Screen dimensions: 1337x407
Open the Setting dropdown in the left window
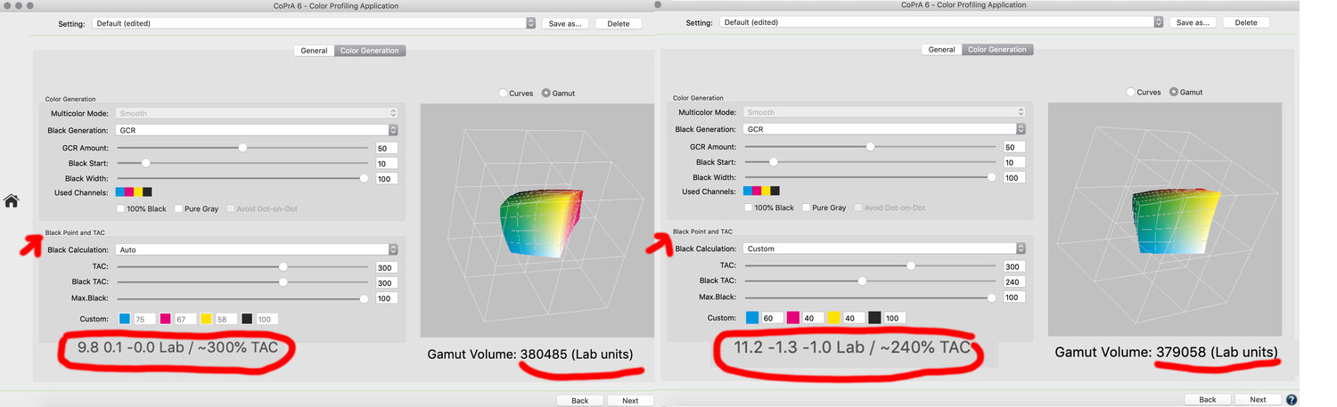coord(314,23)
